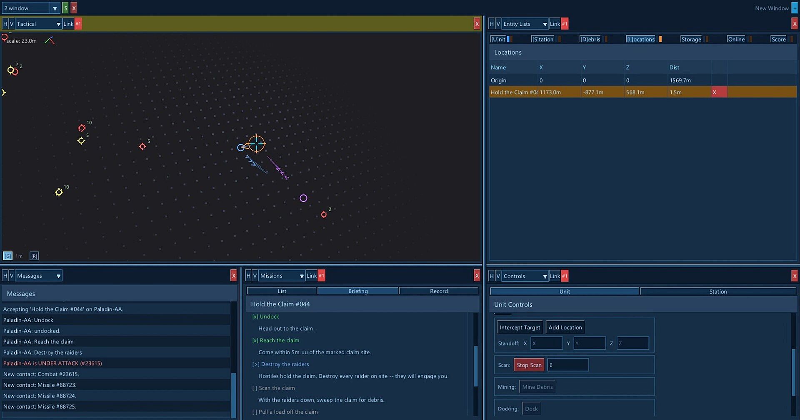This screenshot has height=420, width=800.
Task: Click the Mine Debris button
Action: [x=537, y=387]
